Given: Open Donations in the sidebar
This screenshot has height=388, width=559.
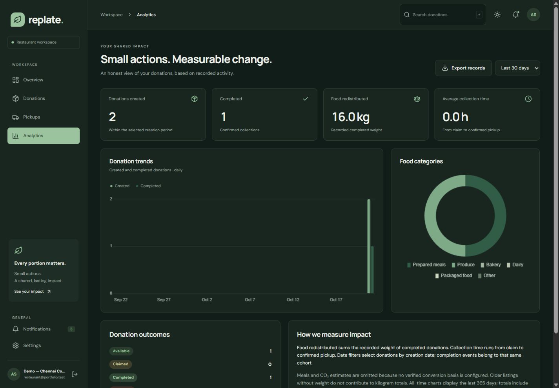Looking at the screenshot, I should click(x=44, y=98).
